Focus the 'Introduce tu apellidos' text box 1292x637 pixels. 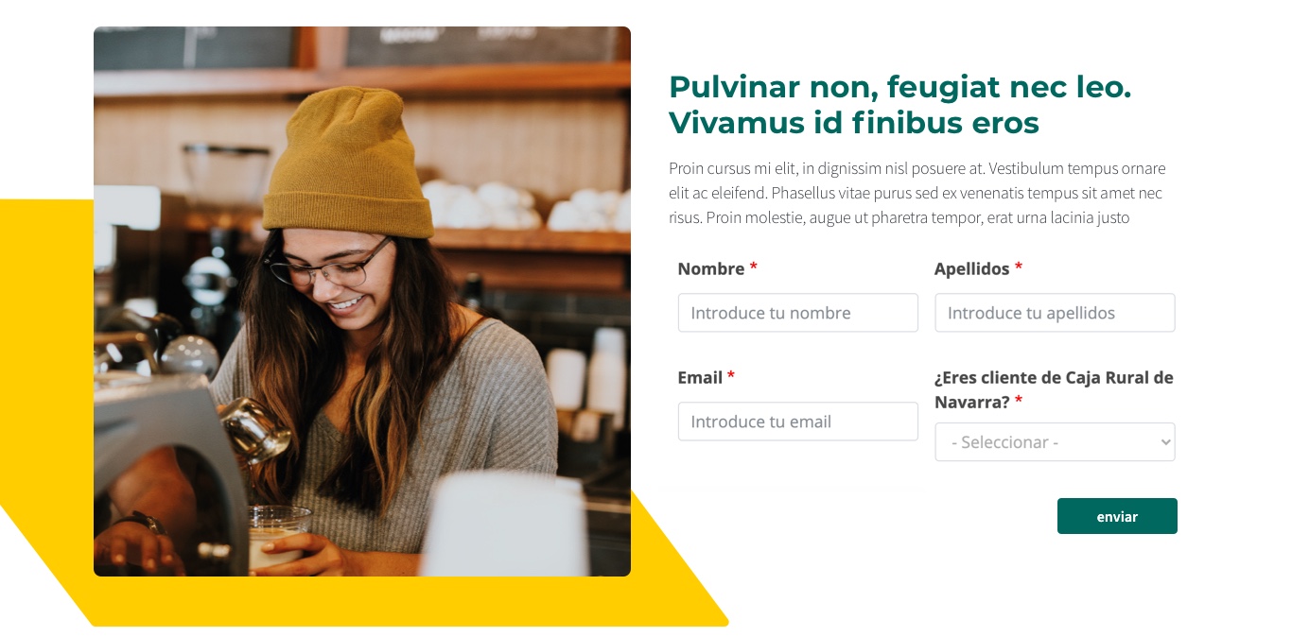click(x=1055, y=313)
